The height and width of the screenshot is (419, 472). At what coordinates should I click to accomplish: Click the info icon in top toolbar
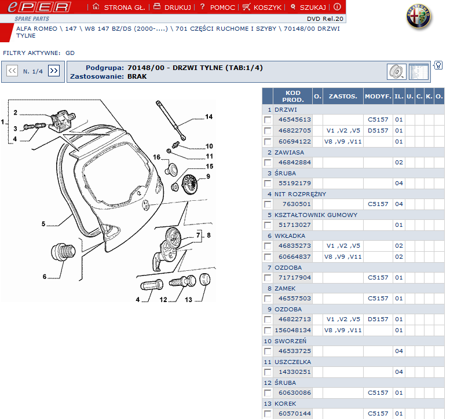pyautogui.click(x=337, y=7)
